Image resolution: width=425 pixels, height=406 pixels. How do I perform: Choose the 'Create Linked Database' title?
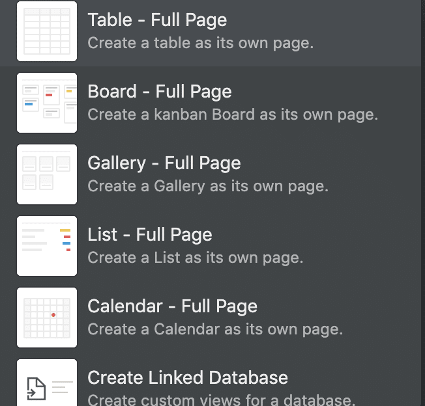point(188,378)
